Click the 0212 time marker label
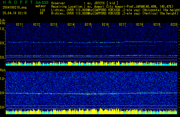The height and width of the screenshot is (117, 180). click(x=37, y=25)
